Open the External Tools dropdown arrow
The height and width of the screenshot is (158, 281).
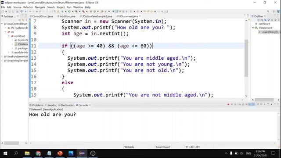(x=87, y=11)
